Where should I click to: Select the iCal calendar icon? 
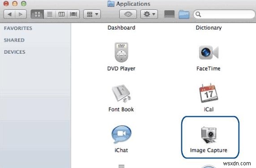[x=208, y=93]
